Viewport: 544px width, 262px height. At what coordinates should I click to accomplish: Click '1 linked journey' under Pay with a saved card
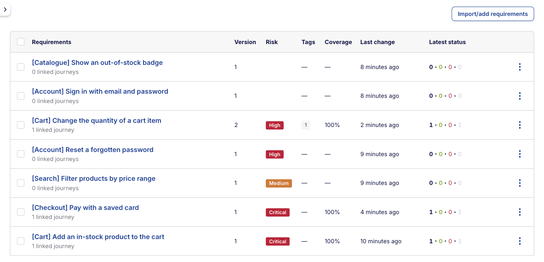pos(53,217)
